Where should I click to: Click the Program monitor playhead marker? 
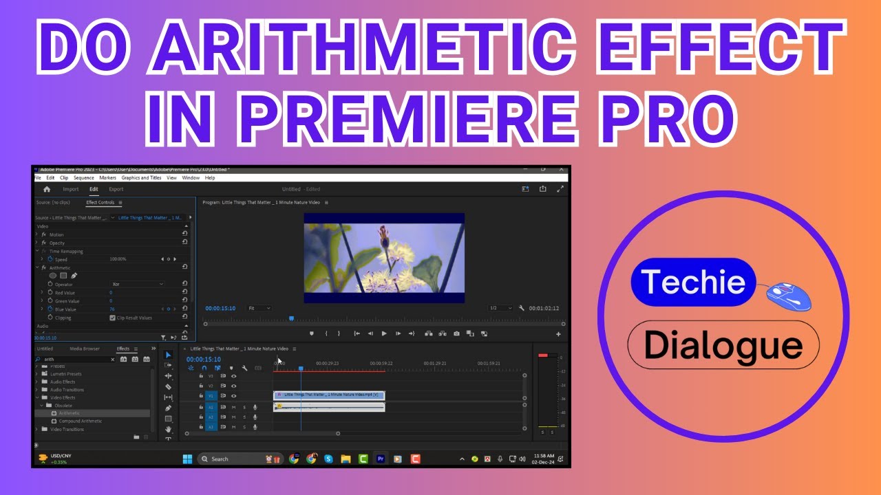291,318
